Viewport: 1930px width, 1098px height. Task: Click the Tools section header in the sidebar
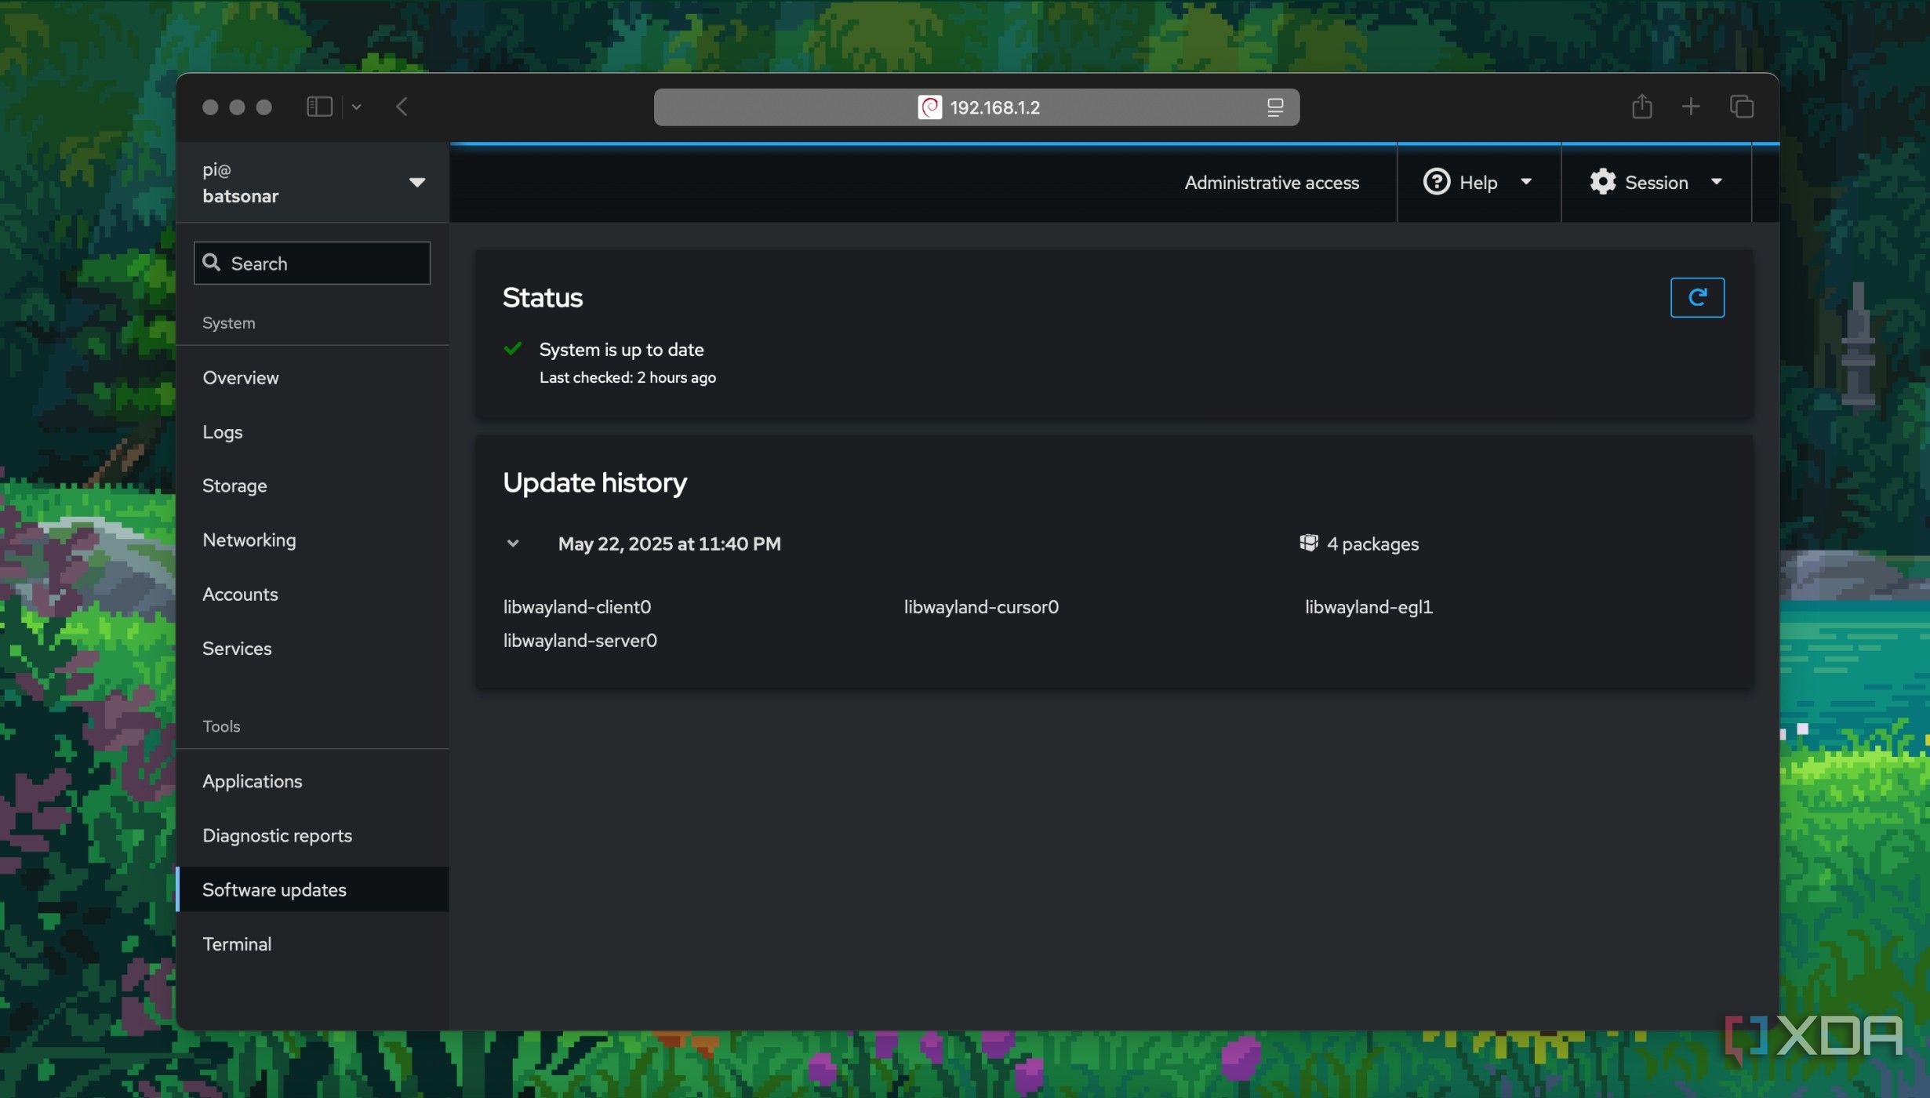(221, 726)
